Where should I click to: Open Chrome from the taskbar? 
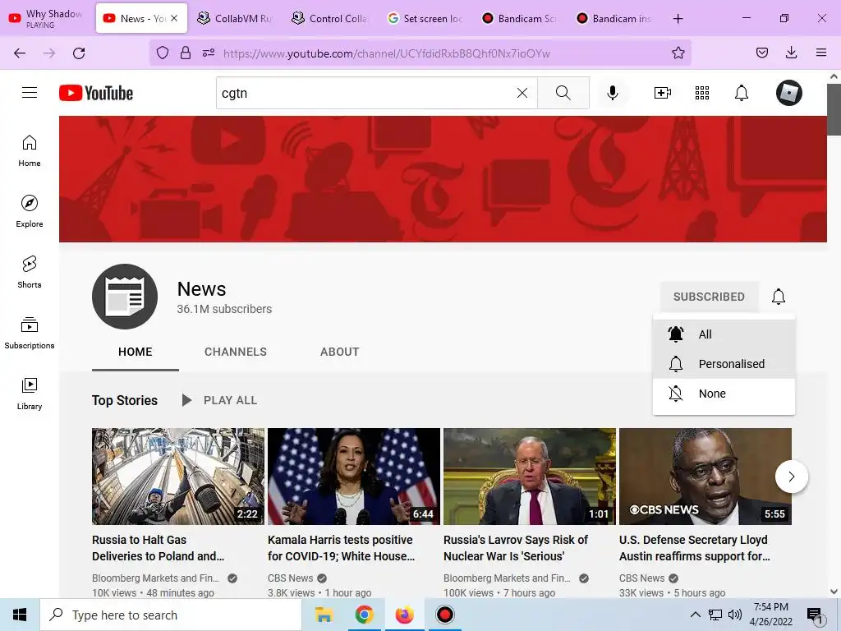pos(364,615)
